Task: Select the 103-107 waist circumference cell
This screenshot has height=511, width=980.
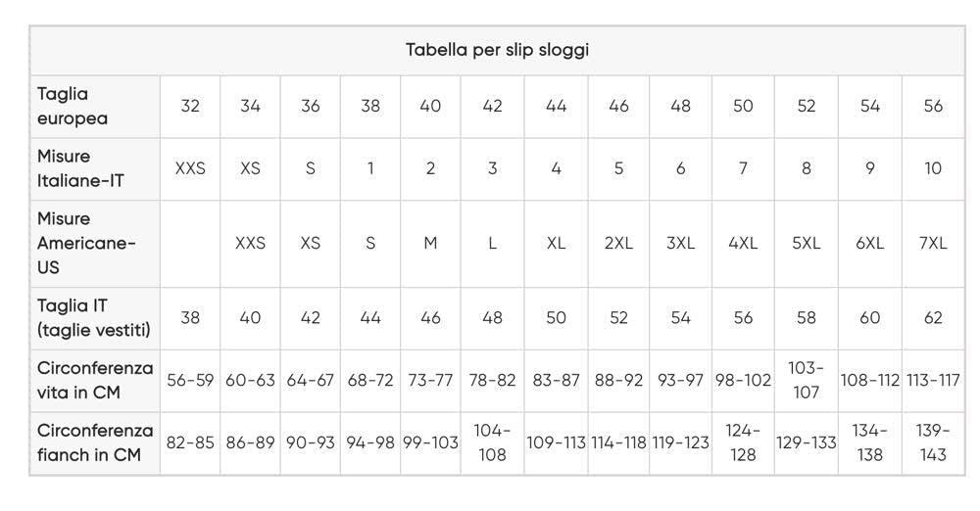Action: (x=806, y=380)
